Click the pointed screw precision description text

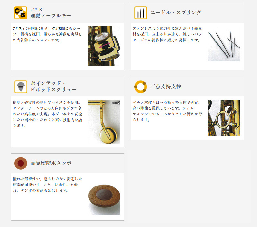47,114
